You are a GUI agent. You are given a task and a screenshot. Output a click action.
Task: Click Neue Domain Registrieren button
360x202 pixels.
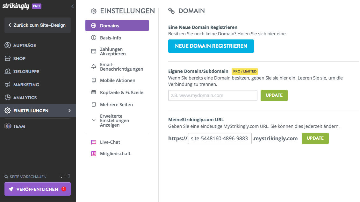pyautogui.click(x=211, y=46)
